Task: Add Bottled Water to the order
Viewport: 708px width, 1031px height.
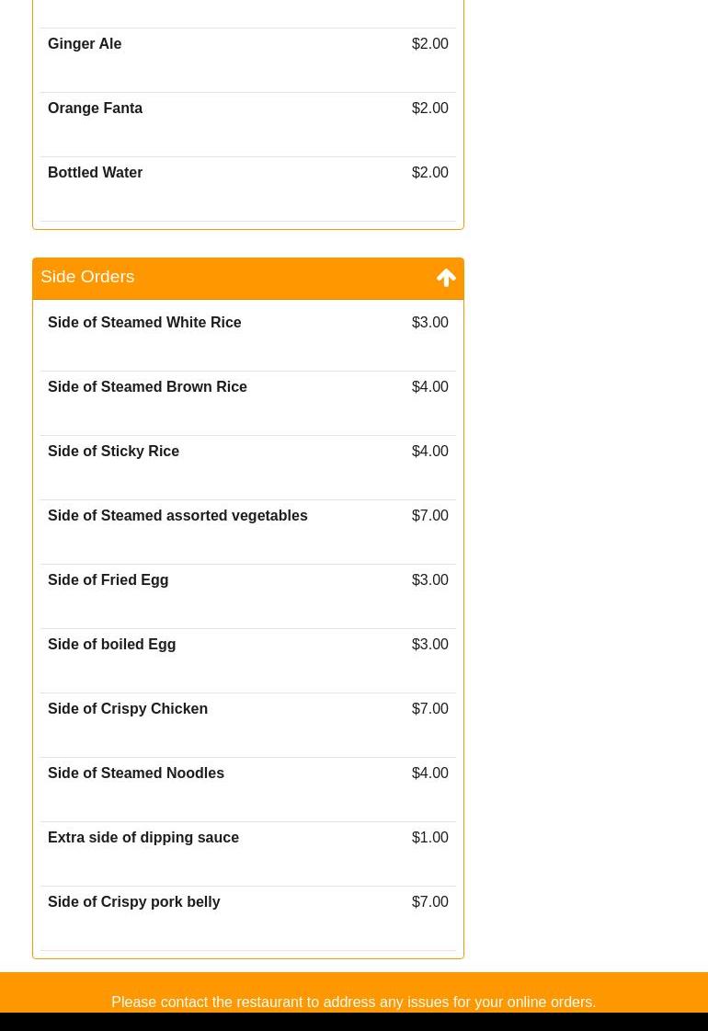Action: tap(248, 189)
